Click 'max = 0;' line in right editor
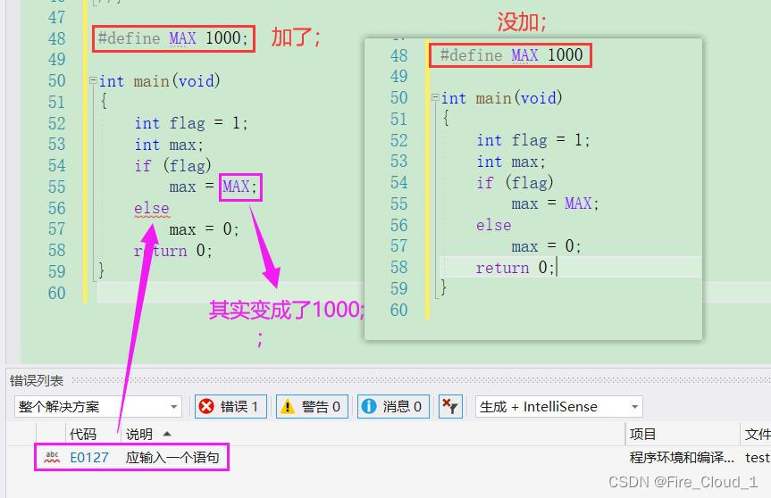The width and height of the screenshot is (771, 498). pyautogui.click(x=546, y=246)
